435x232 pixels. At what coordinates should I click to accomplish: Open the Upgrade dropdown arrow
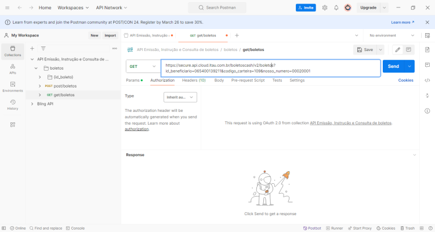pyautogui.click(x=384, y=8)
